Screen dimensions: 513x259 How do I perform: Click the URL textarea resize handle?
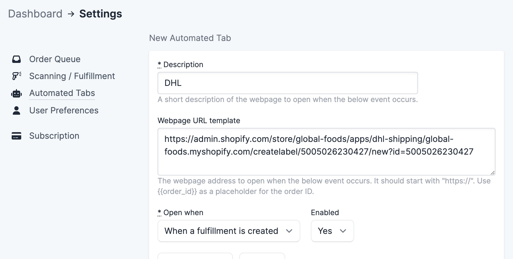click(492, 173)
